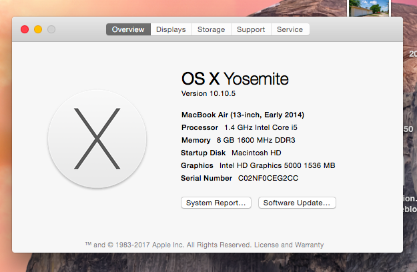The height and width of the screenshot is (272, 417).
Task: Close the About This Mac window
Action: (25, 29)
